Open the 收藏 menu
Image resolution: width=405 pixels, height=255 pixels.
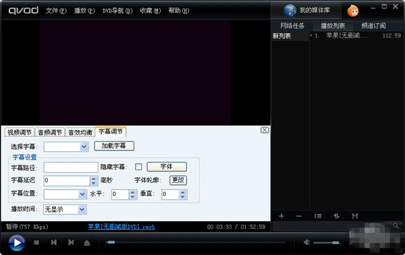[x=150, y=11]
